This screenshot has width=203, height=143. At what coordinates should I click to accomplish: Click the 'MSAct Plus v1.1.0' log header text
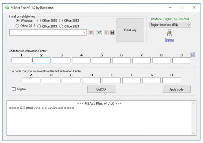(100, 103)
